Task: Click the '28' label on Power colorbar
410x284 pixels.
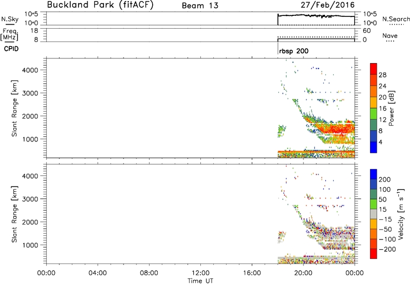Action: (382, 75)
